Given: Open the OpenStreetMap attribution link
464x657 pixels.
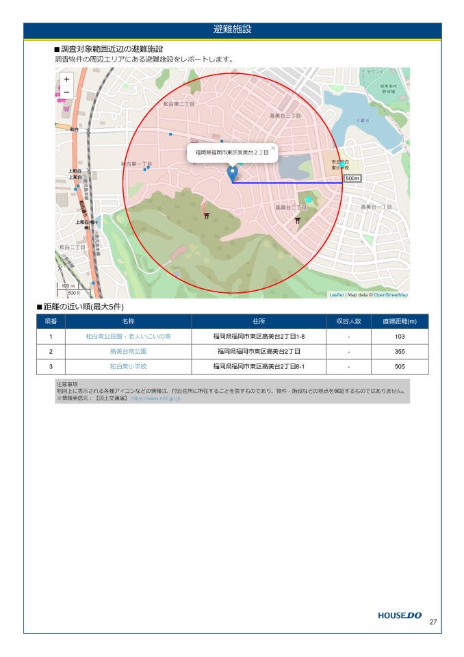Looking at the screenshot, I should click(x=390, y=295).
